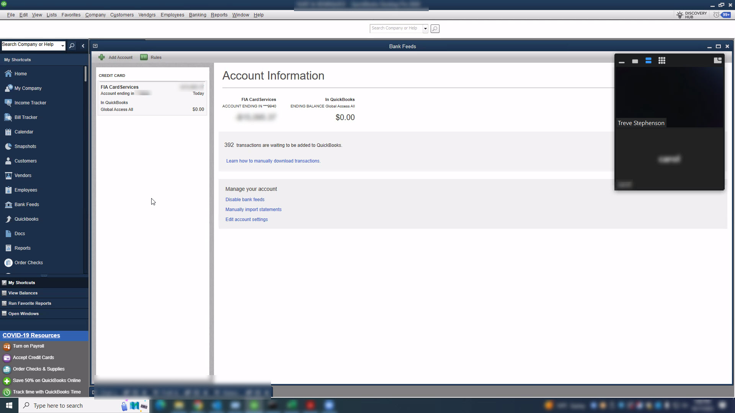Open Snapshots pie chart shortcut
This screenshot has width=735, height=413.
(8, 146)
